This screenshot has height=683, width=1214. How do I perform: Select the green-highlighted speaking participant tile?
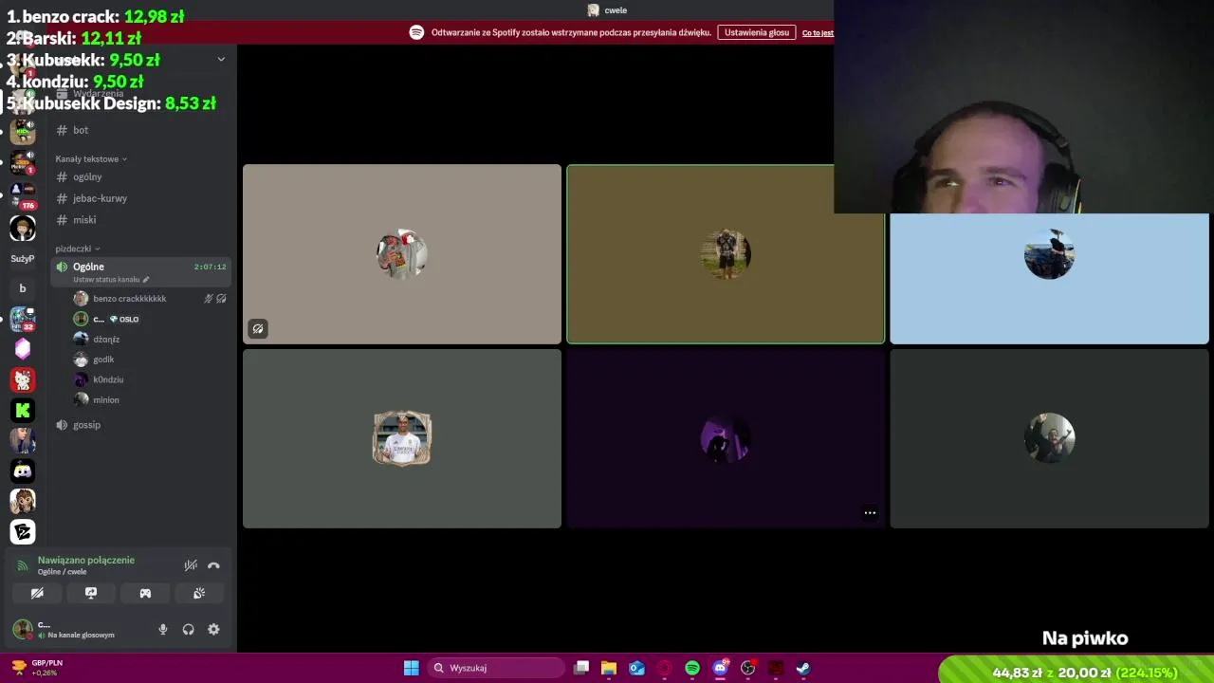(x=726, y=253)
